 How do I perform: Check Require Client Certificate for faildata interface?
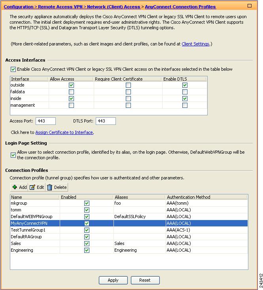[x=128, y=92]
